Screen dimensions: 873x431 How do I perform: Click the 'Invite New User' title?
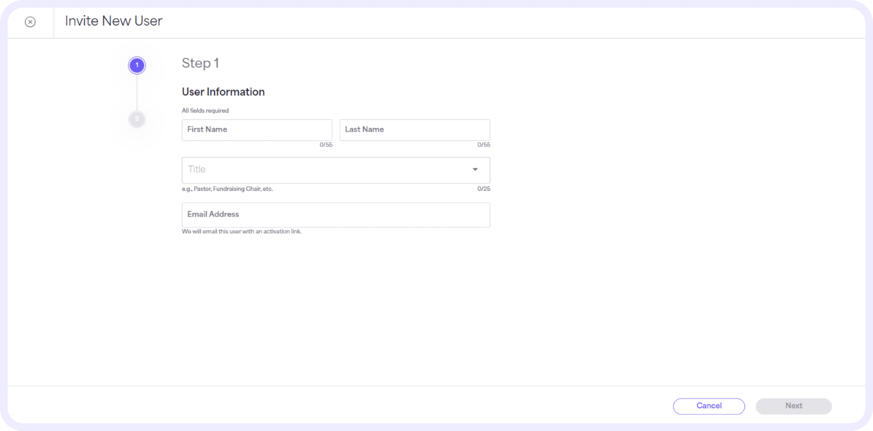(x=114, y=21)
